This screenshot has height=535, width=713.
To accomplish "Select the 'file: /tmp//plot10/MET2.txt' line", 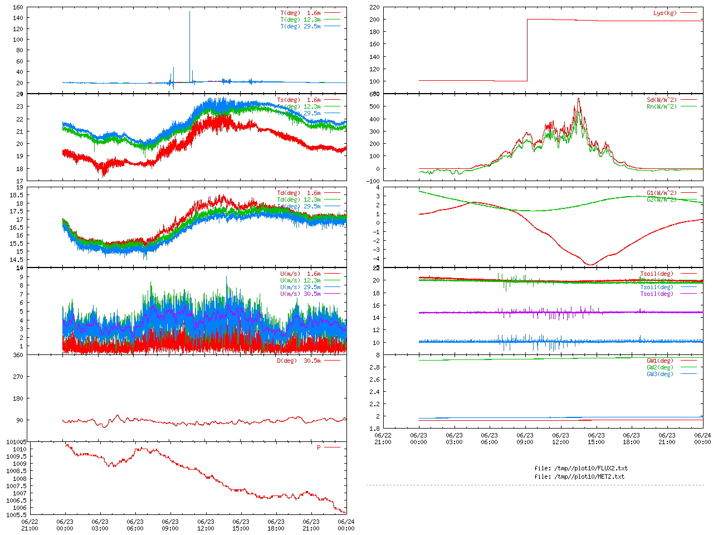I will tap(579, 476).
